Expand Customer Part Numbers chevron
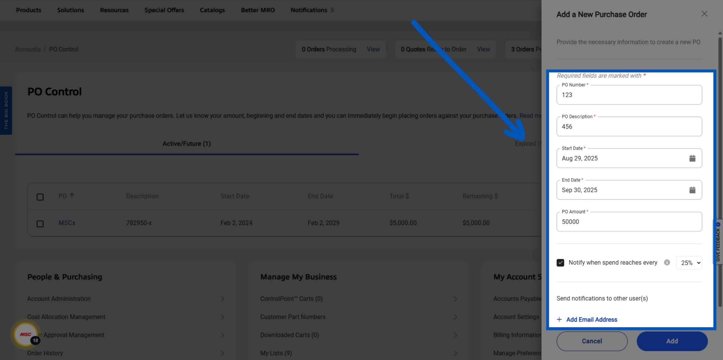 click(x=455, y=317)
